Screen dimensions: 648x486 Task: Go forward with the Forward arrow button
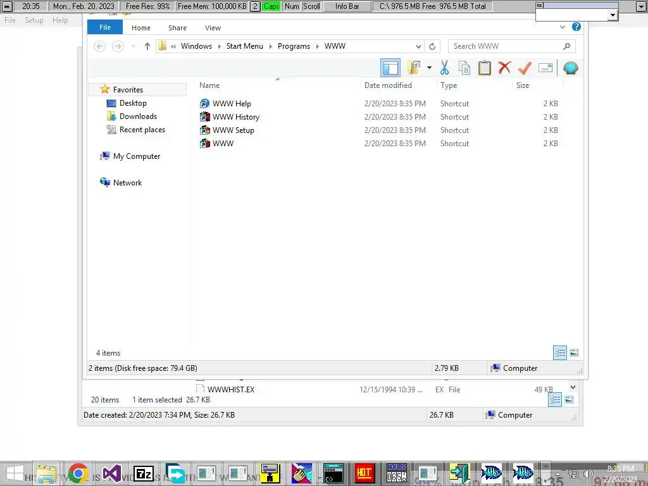[x=118, y=46]
